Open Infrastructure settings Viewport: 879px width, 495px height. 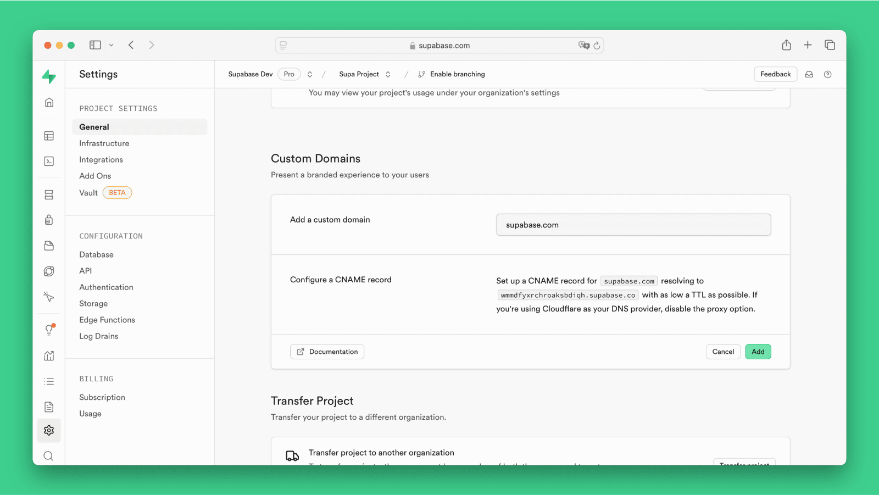point(104,143)
